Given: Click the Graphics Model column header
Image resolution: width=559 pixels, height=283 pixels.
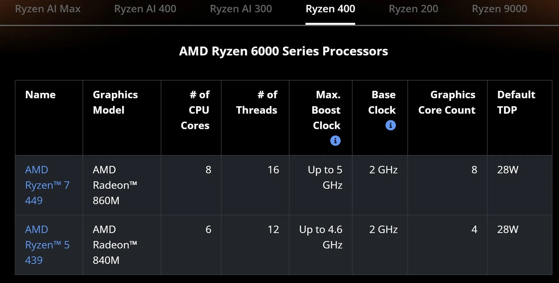Looking at the screenshot, I should pyautogui.click(x=115, y=102).
